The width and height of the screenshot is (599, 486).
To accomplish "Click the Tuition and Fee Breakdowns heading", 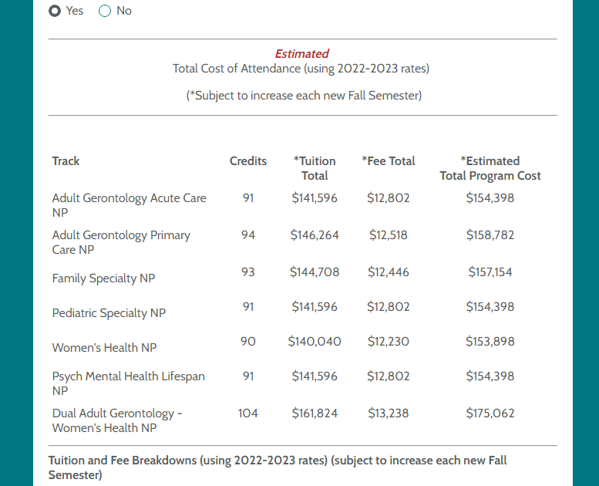I will tap(278, 467).
